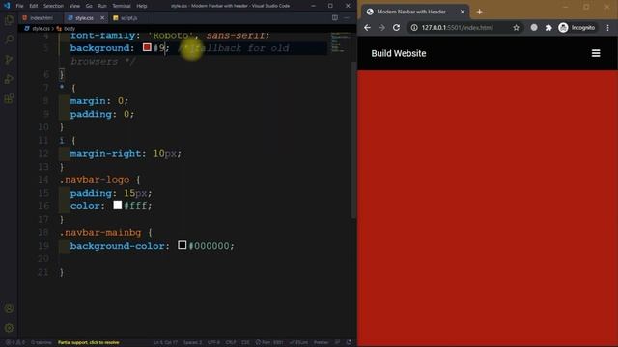Go forward in the Chrome browser

[381, 28]
